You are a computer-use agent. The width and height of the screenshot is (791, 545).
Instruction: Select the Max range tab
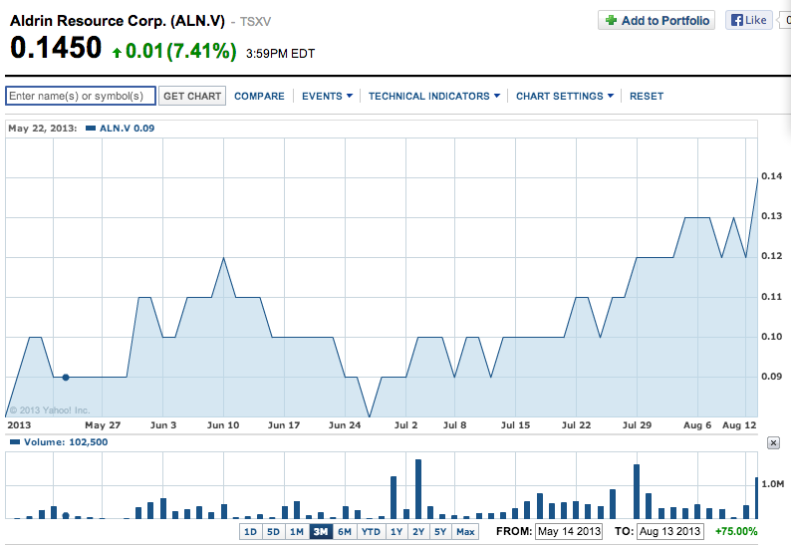pyautogui.click(x=465, y=531)
